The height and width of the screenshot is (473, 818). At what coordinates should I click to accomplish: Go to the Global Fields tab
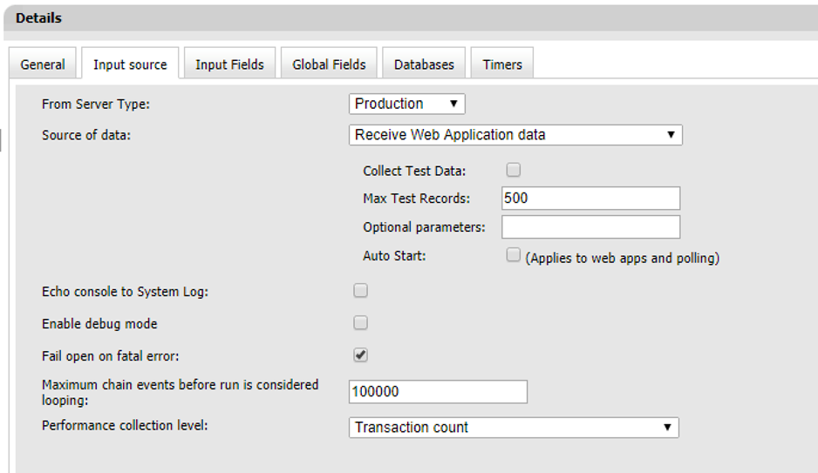pos(329,64)
